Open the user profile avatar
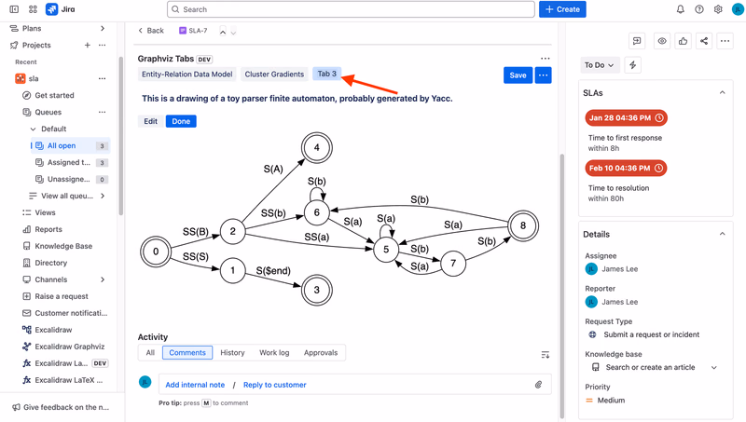Viewport: 746px width, 422px height. [x=738, y=9]
